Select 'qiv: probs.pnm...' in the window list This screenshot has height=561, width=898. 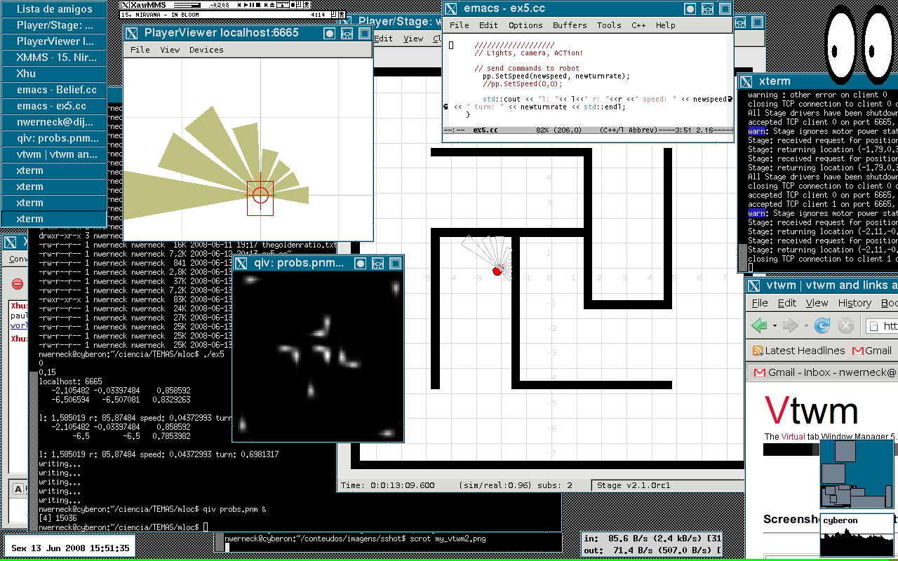pos(54,138)
